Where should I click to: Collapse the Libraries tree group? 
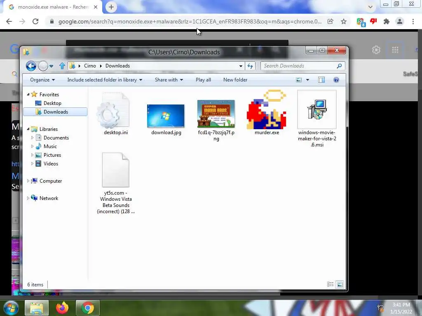[x=28, y=129]
